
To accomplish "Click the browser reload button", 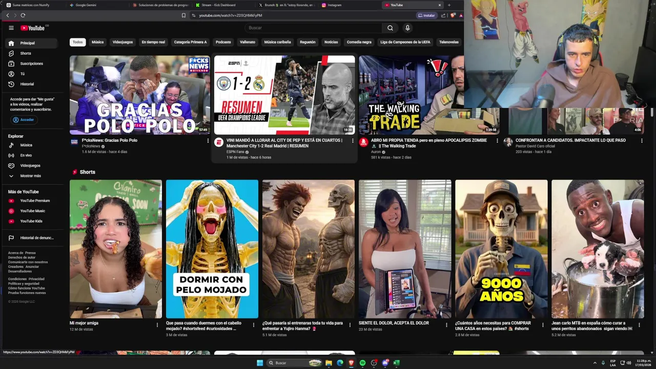I will click(x=23, y=15).
